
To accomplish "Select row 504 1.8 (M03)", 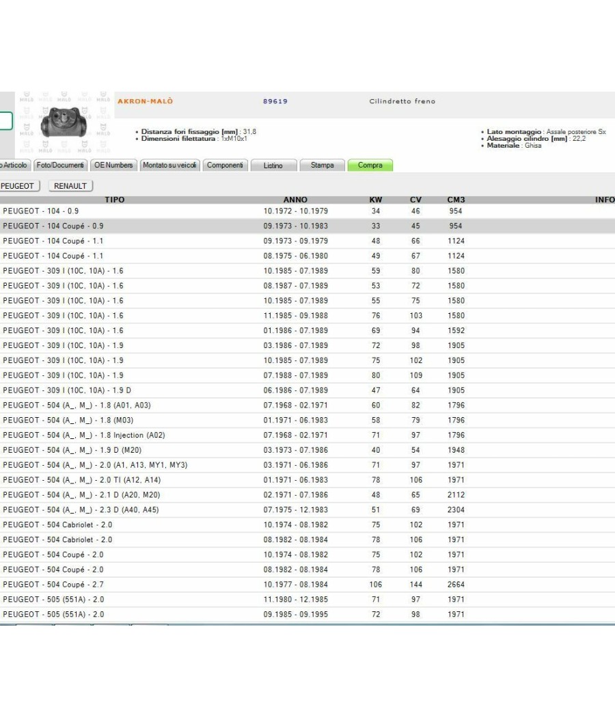I will [307, 421].
